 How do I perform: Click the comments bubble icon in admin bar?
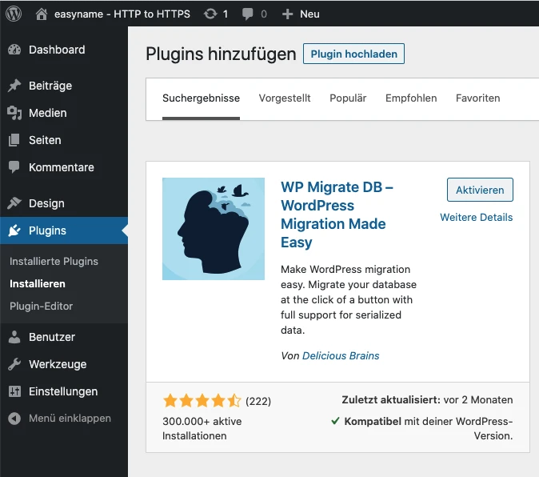(x=250, y=14)
